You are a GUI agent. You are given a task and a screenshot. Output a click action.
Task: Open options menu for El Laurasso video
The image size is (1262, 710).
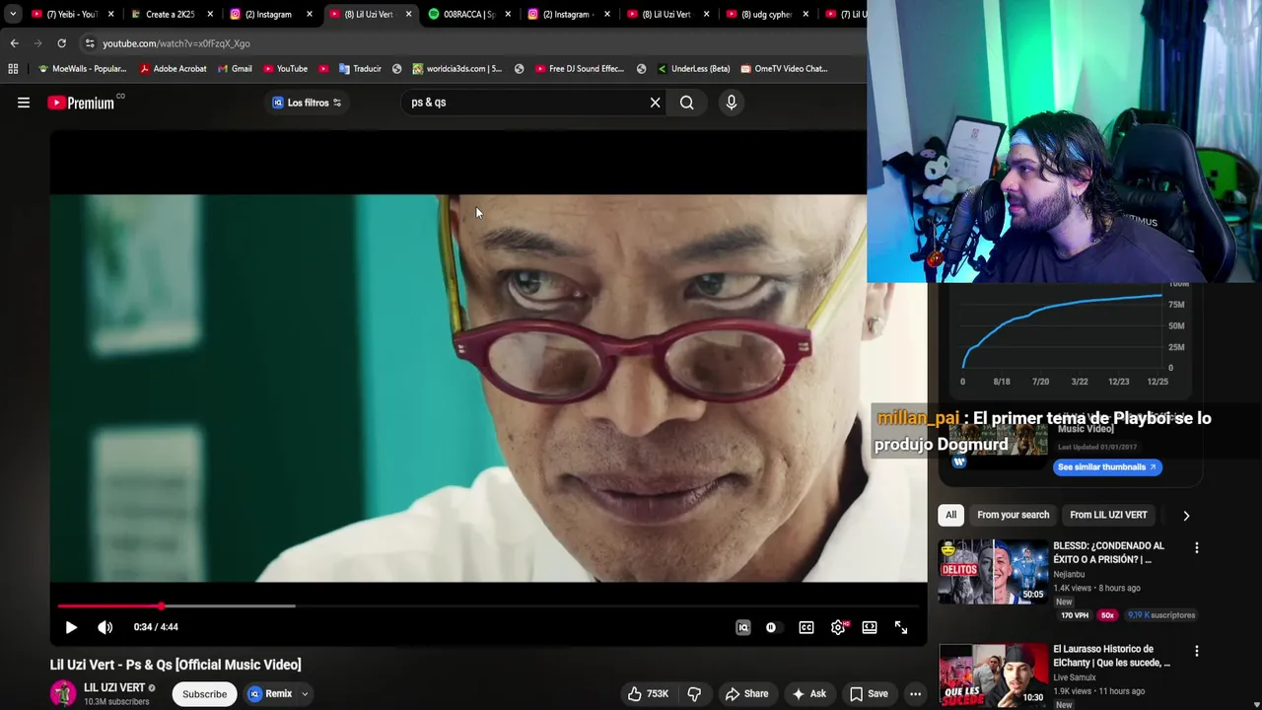coord(1197,652)
